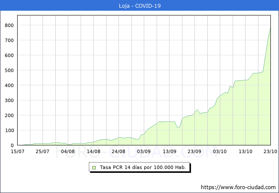The image size is (279, 193).
Task: Select the 13/09 date label on the x-axis
Action: coord(169,151)
